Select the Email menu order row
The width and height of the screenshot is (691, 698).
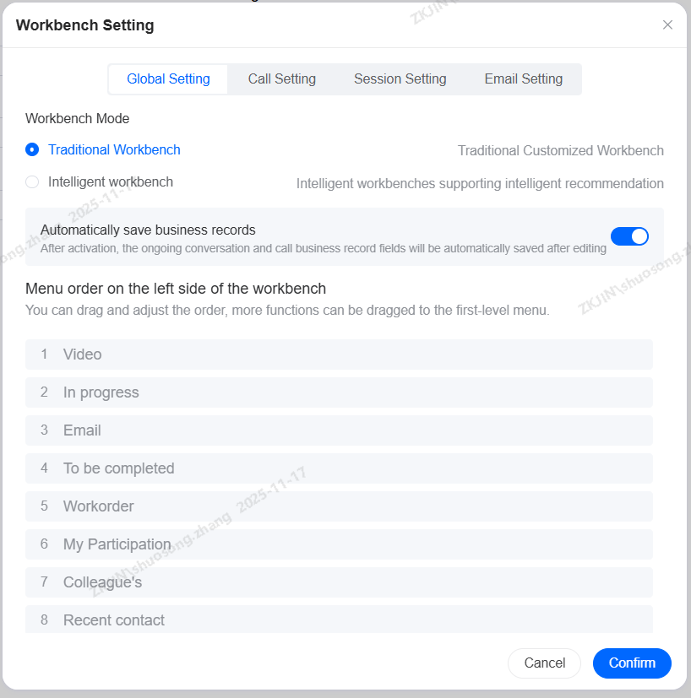click(339, 430)
